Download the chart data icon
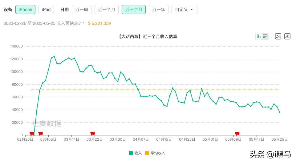This screenshot has width=296, height=163. 287,36
